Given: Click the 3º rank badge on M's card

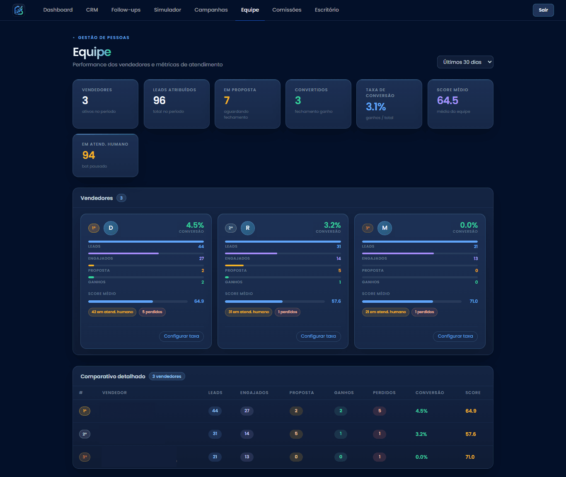Looking at the screenshot, I should [x=368, y=228].
